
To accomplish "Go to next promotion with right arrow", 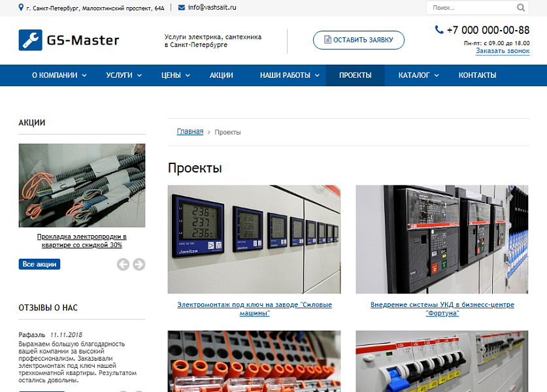I will point(139,265).
